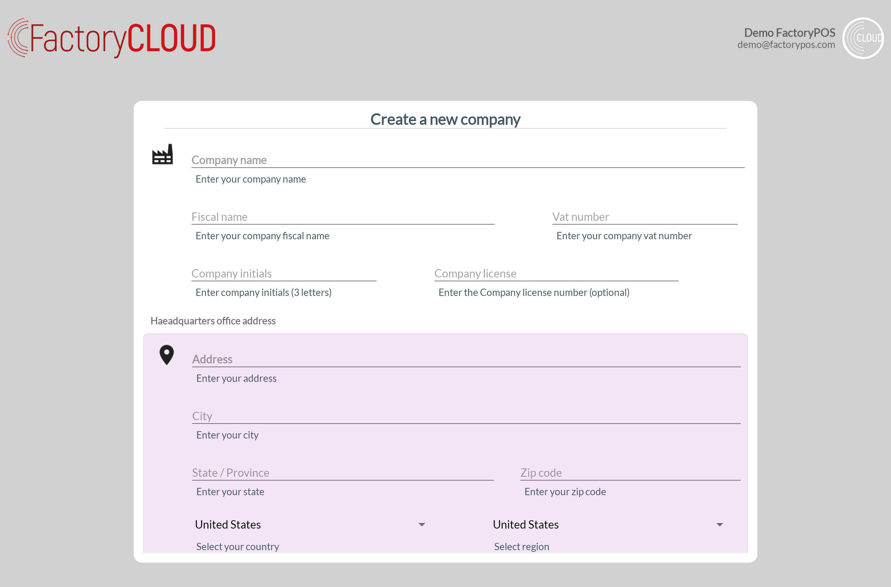Click the Zip code field
Image resolution: width=891 pixels, height=587 pixels.
point(630,473)
